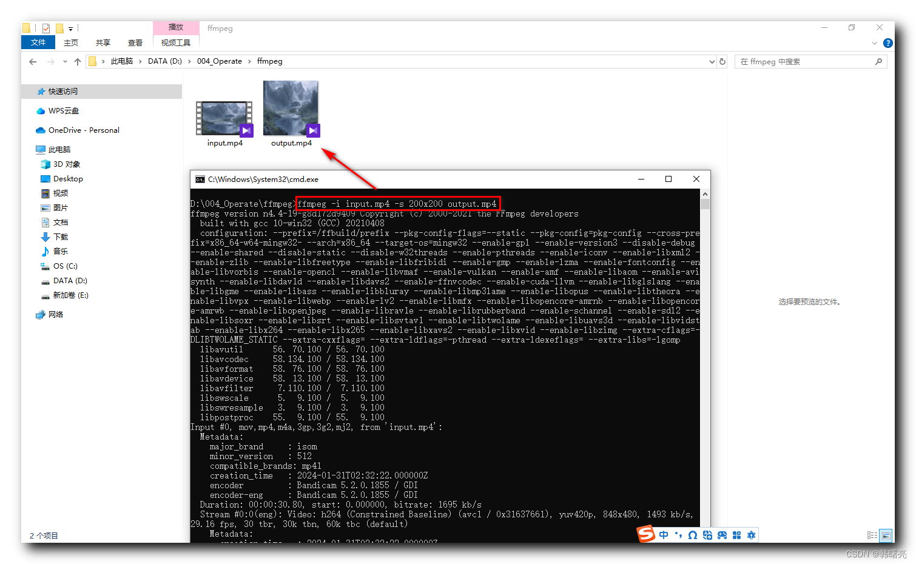Switch to details view icon in status bar
This screenshot has height=564, width=916.
[x=872, y=535]
